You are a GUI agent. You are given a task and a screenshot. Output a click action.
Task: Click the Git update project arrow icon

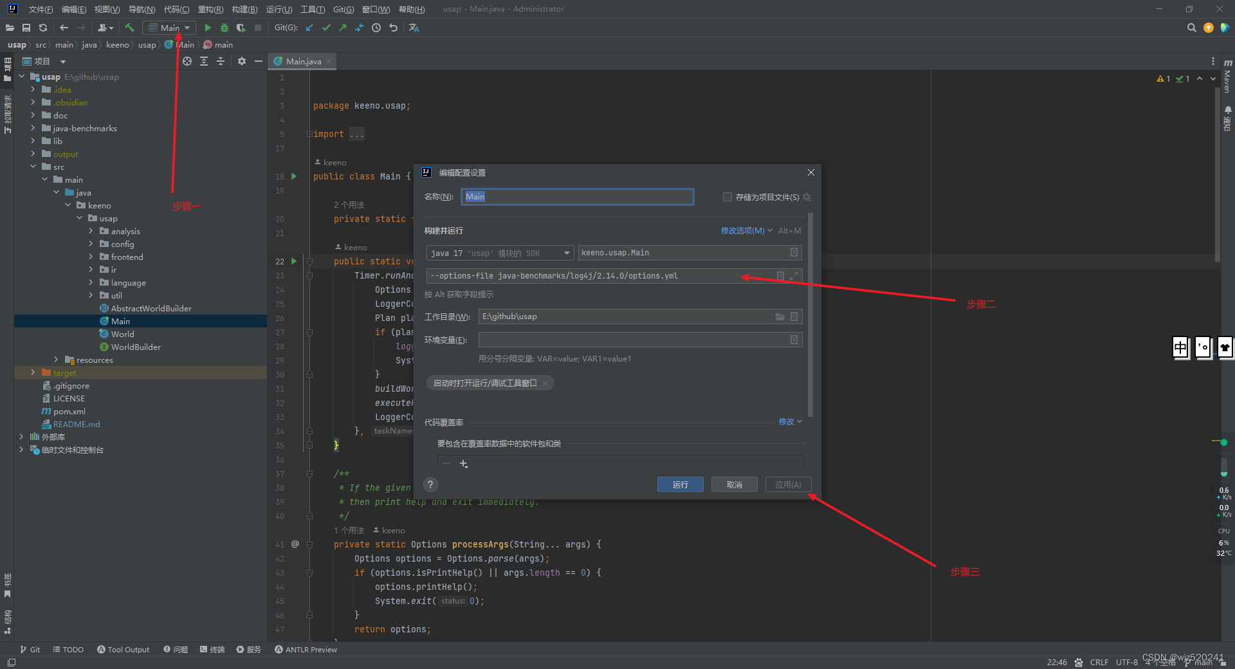coord(310,28)
